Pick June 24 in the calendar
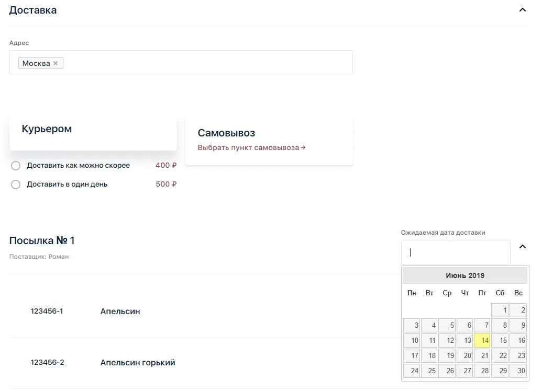 pyautogui.click(x=411, y=371)
